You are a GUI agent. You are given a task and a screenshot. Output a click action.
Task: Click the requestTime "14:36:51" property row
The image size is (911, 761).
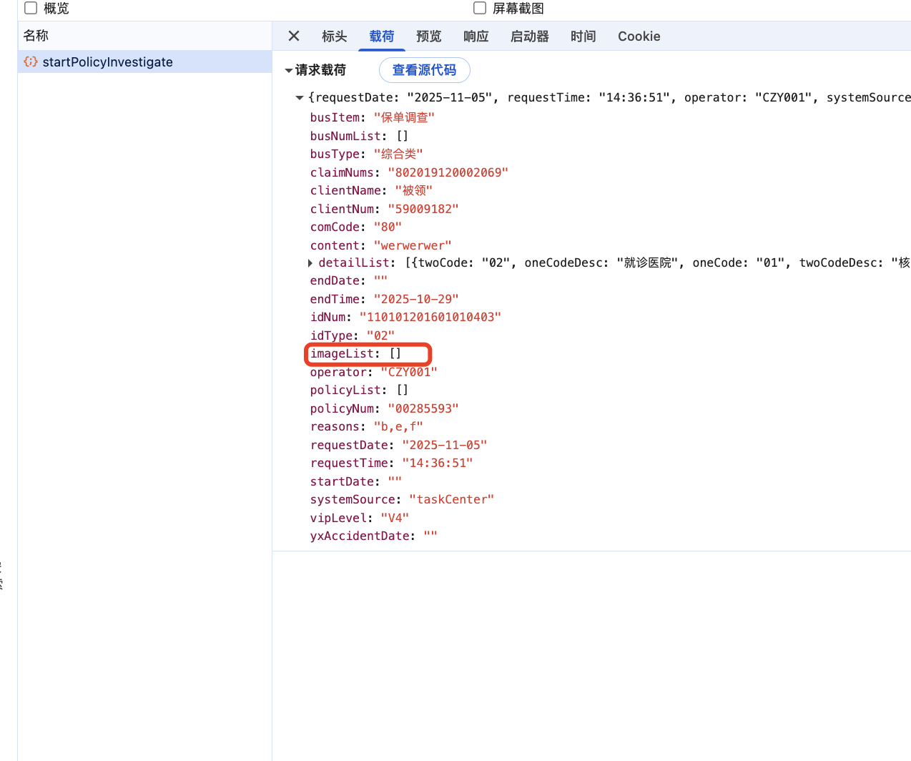[391, 463]
